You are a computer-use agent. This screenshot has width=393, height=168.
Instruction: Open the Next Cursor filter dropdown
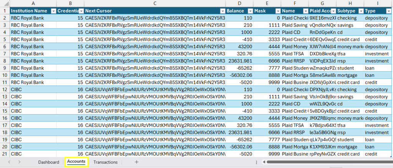(x=222, y=11)
